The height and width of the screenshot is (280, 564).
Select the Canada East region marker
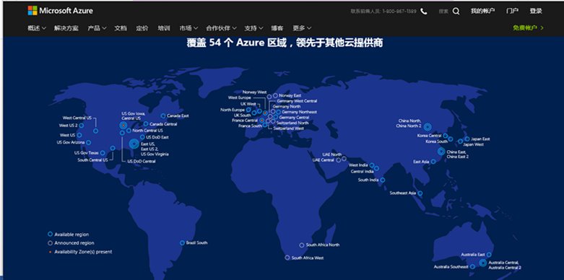tap(163, 115)
